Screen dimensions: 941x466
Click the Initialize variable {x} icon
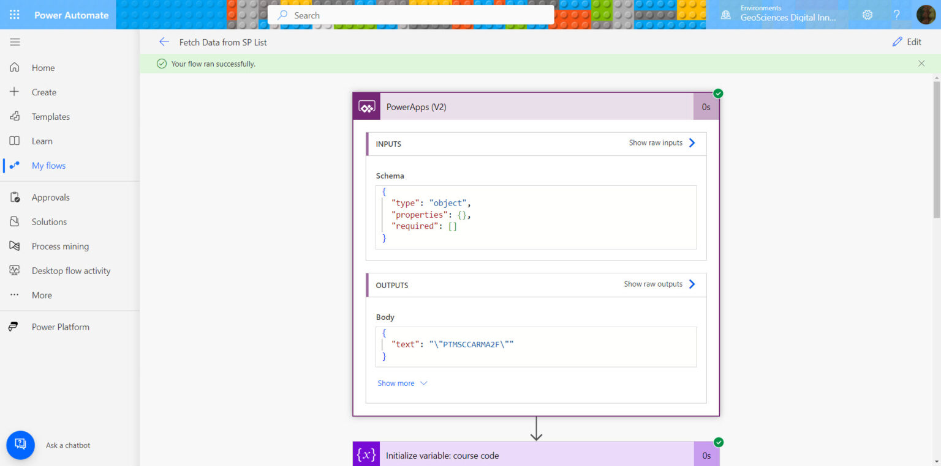pos(366,455)
